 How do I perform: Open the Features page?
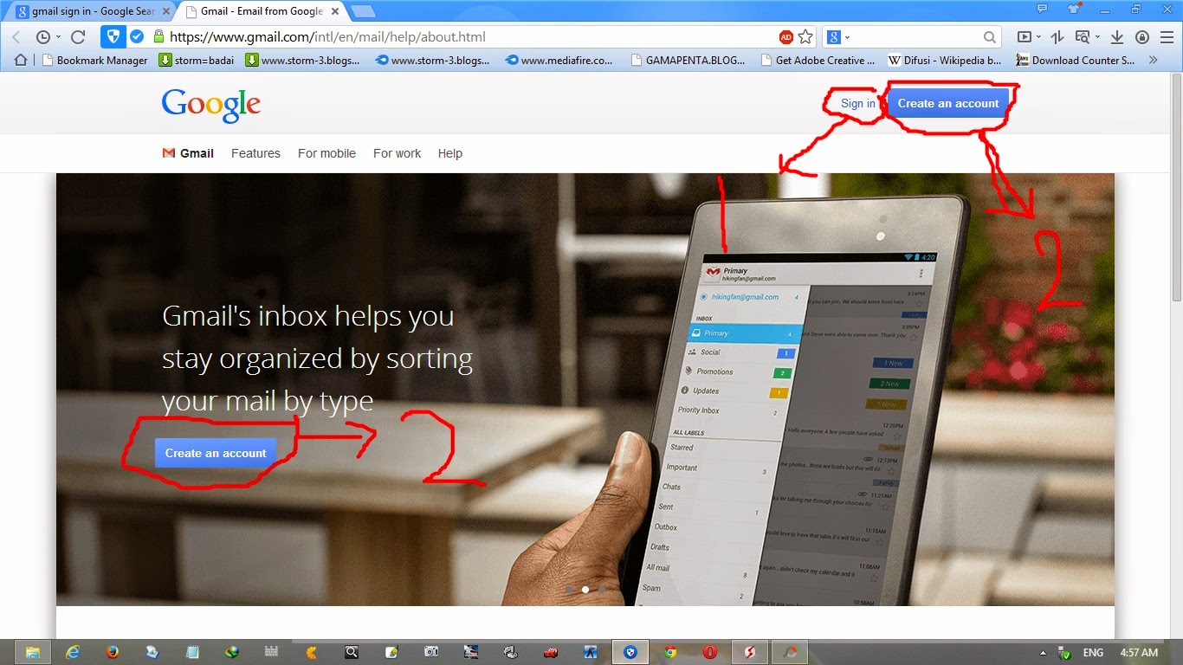(255, 153)
